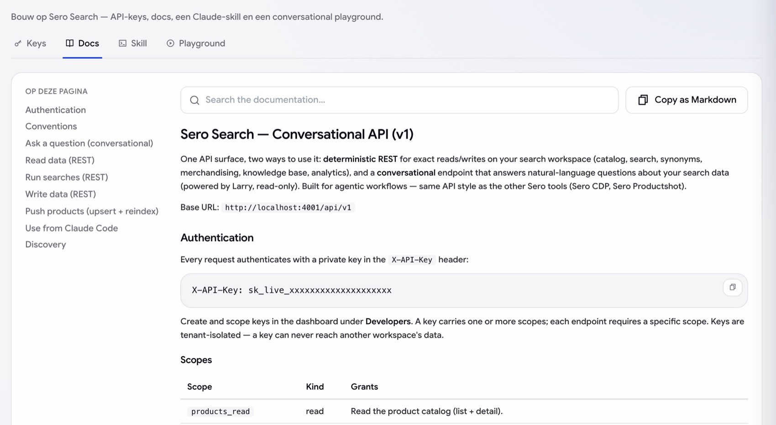Click the read kind cell for products_read
The image size is (776, 425).
pyautogui.click(x=315, y=411)
